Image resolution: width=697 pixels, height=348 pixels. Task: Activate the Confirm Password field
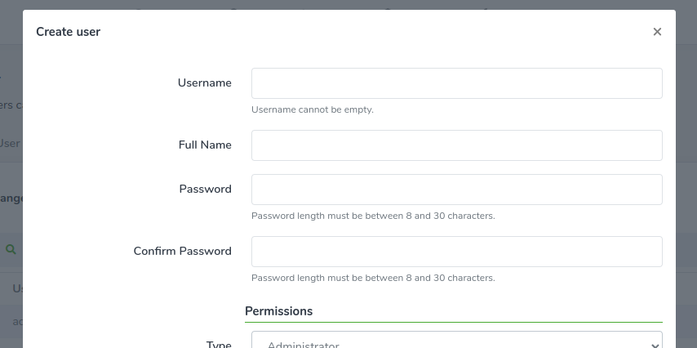pyautogui.click(x=456, y=252)
